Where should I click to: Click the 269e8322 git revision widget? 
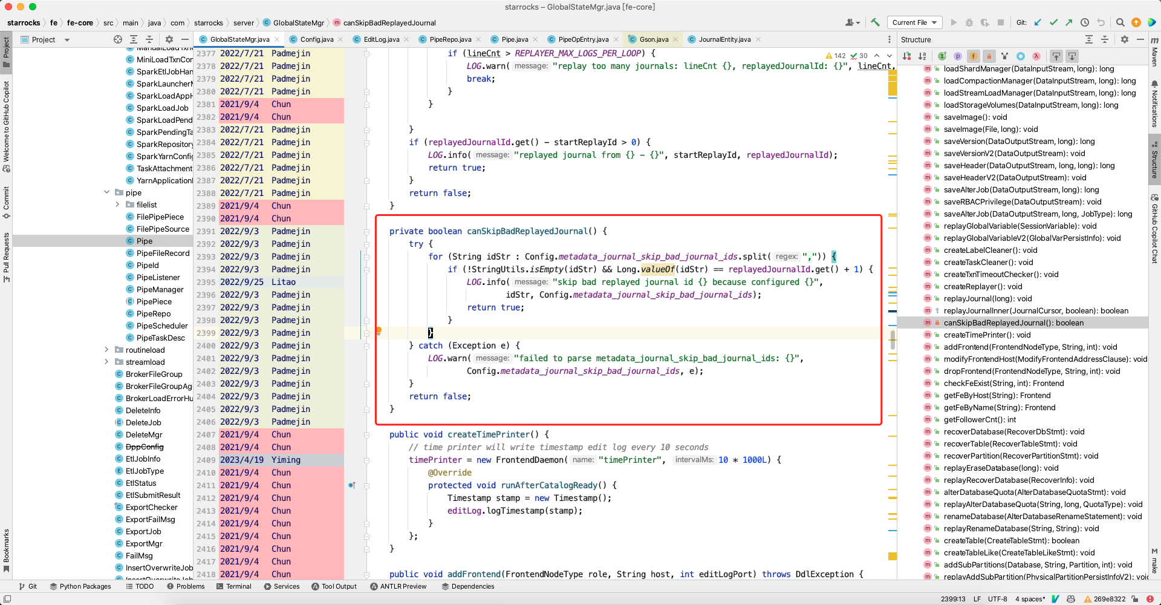[1105, 599]
